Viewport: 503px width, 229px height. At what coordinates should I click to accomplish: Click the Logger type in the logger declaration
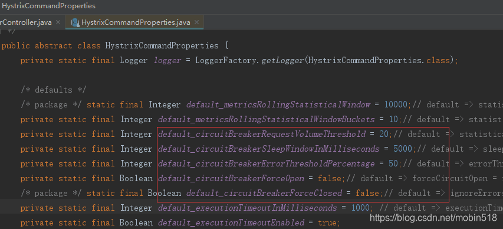[134, 60]
